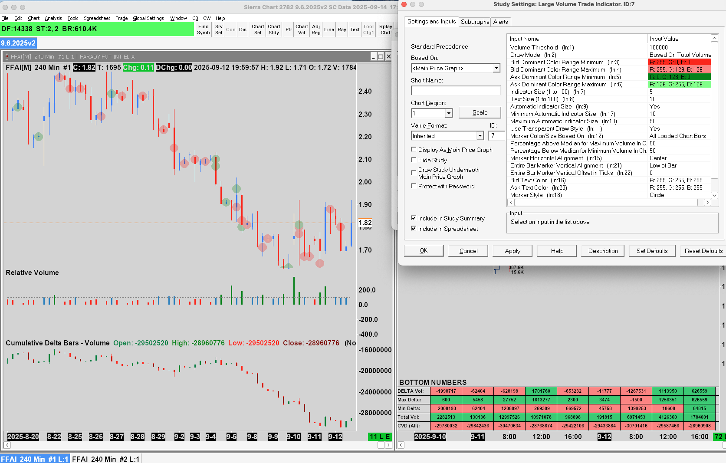726x463 pixels.
Task: Click the Scale button
Action: tap(480, 112)
